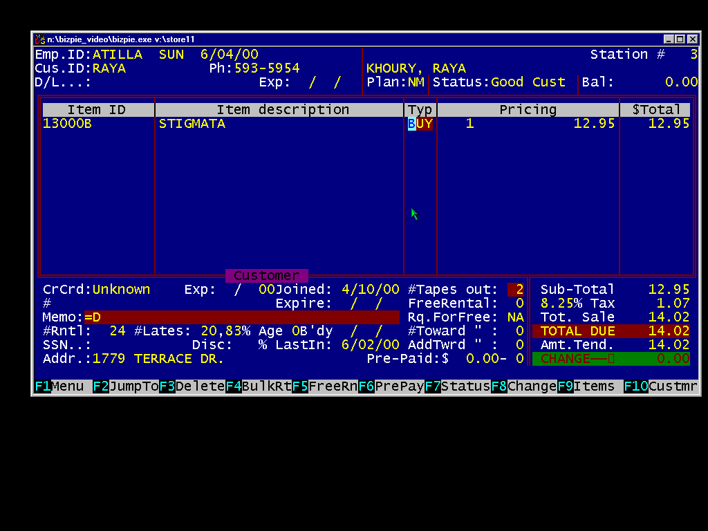Select F2 JumpTo in the bottom bar

point(126,386)
